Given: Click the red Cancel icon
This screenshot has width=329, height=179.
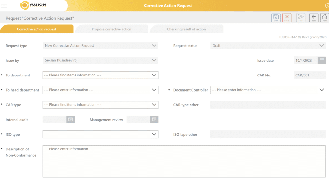Looking at the screenshot, I should [x=287, y=18].
